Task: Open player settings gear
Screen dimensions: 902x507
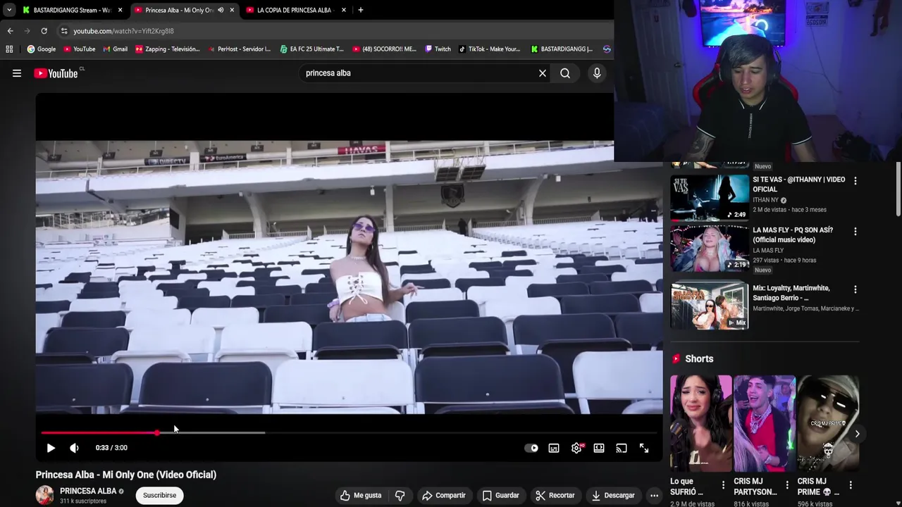Action: coord(576,448)
